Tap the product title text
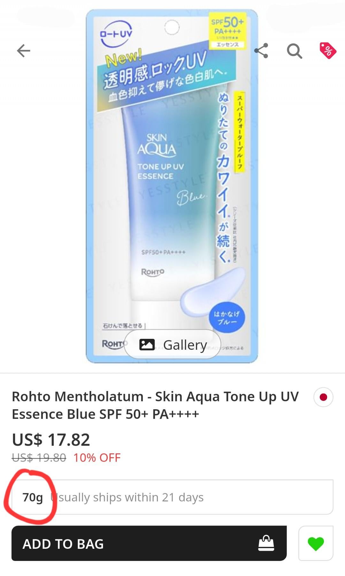This screenshot has height=576, width=345. 155,405
